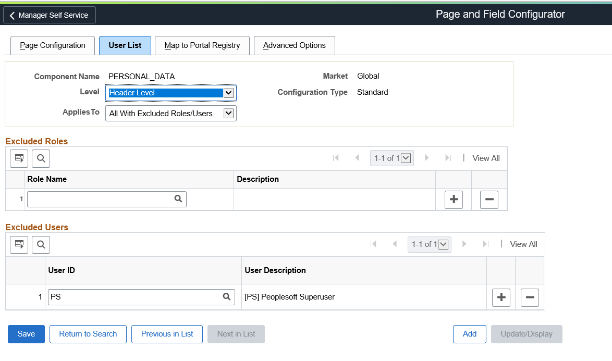The width and height of the screenshot is (612, 361).
Task: Click View All in Excluded Roles
Action: tap(486, 158)
